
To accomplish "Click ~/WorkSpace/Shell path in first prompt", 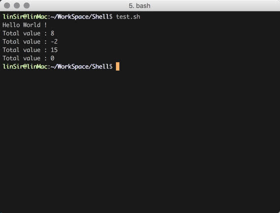I will point(80,17).
